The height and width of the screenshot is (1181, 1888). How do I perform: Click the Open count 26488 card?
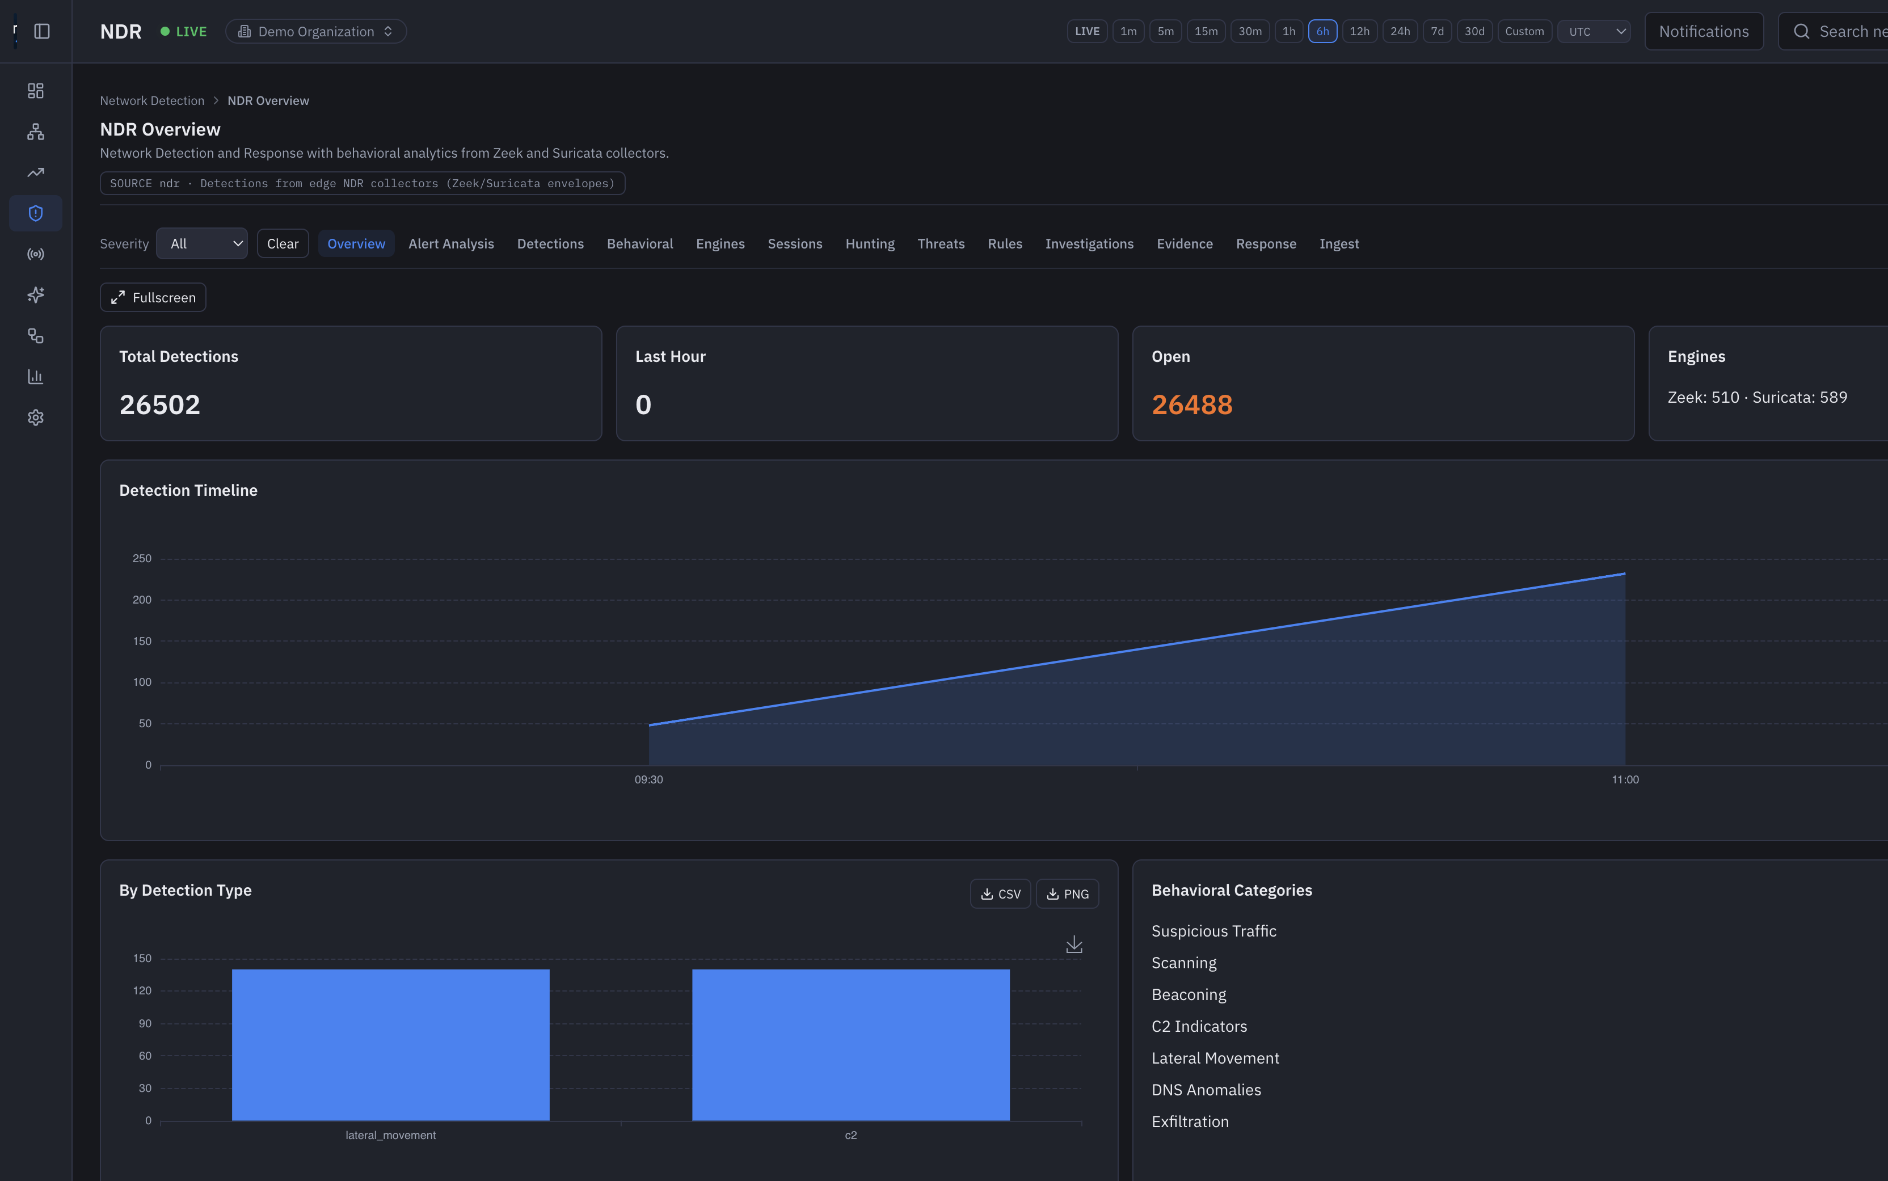click(1383, 383)
